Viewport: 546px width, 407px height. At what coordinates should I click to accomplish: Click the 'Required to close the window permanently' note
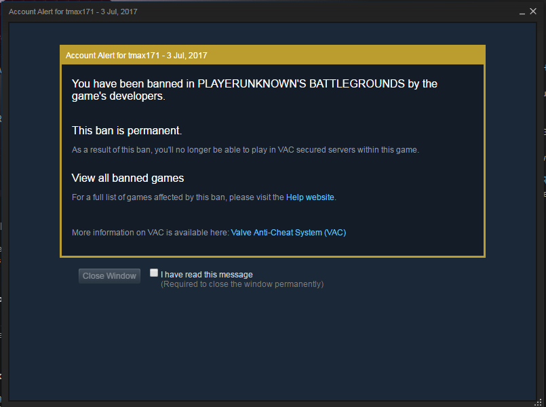pyautogui.click(x=242, y=284)
